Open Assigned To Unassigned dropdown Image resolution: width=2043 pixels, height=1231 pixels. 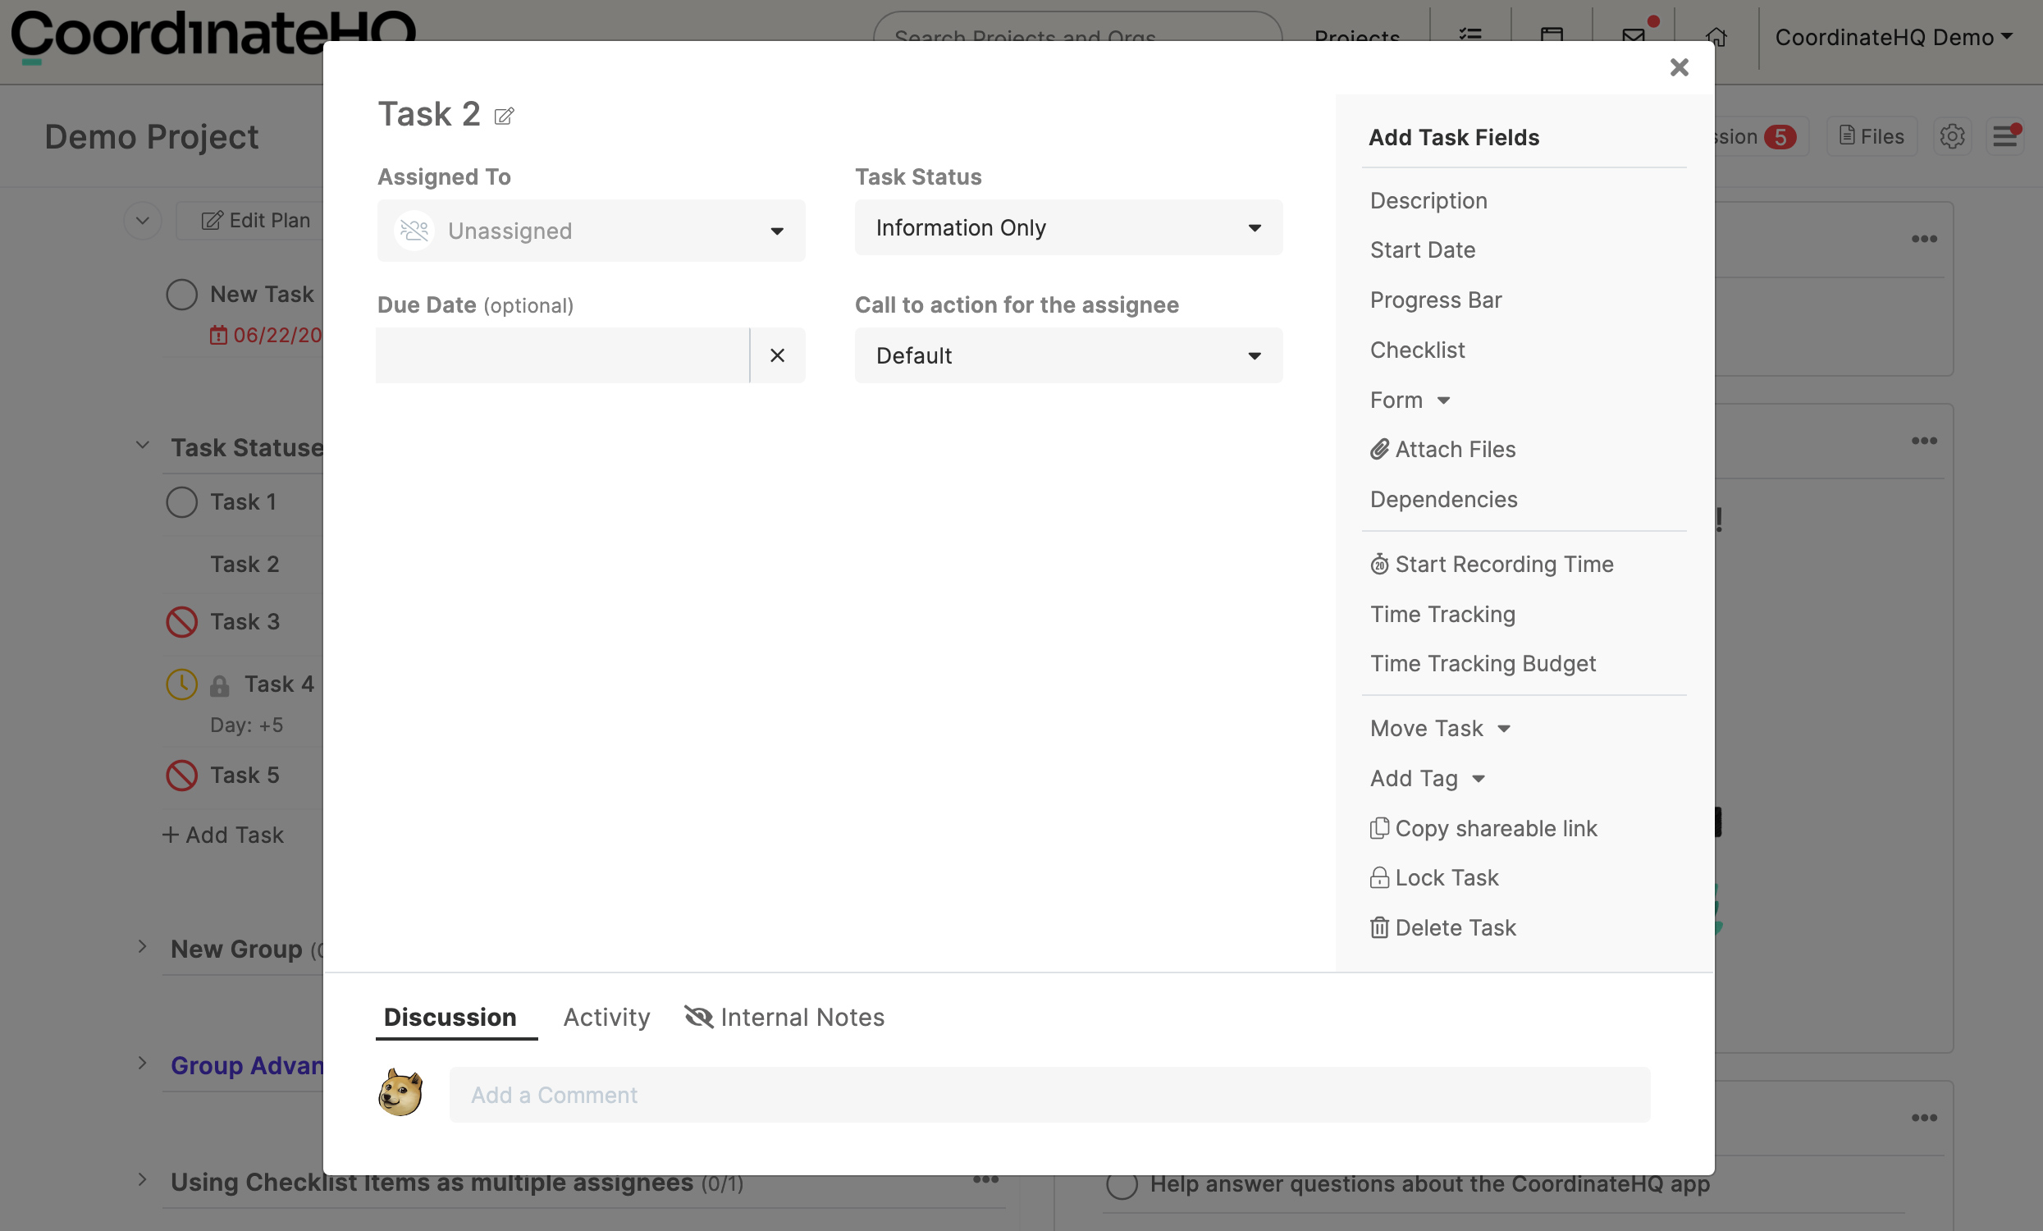[592, 231]
